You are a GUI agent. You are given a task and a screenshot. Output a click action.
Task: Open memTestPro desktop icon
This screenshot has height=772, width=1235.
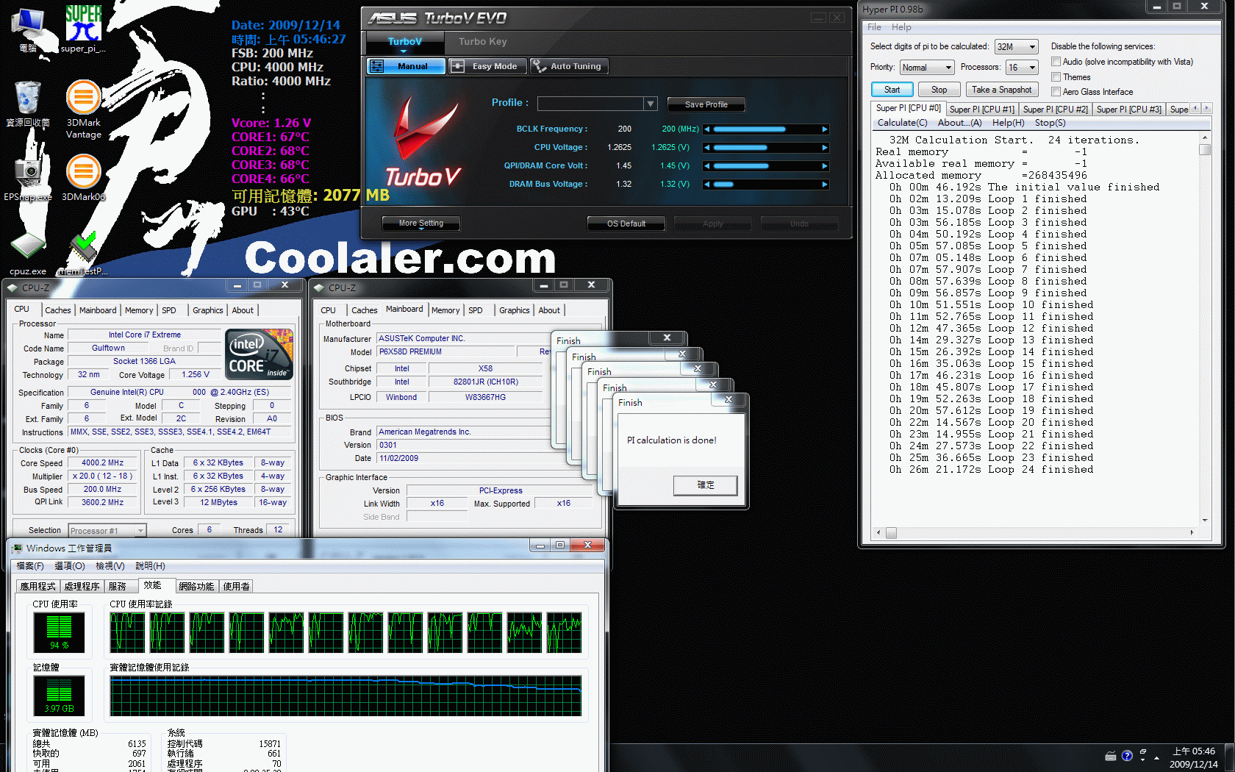pyautogui.click(x=83, y=254)
